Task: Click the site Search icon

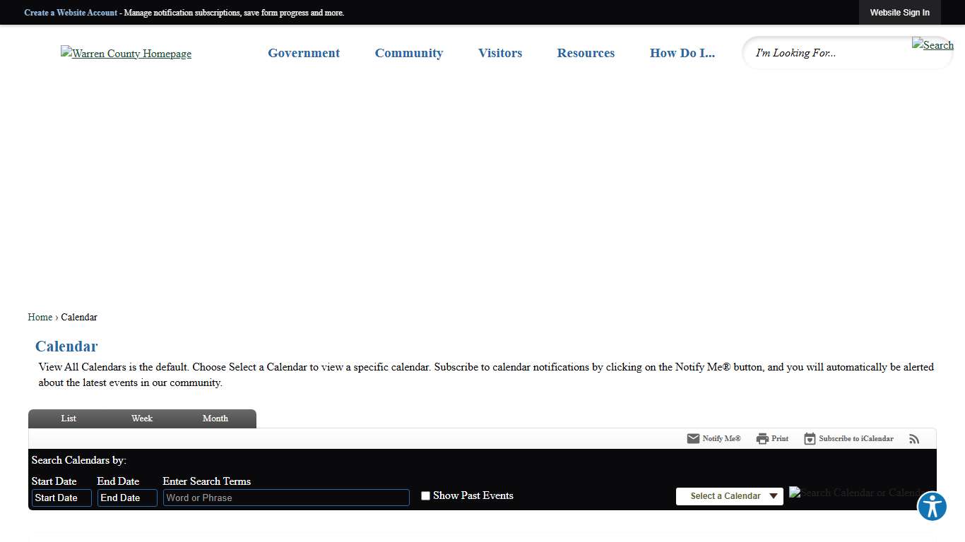Action: click(933, 45)
